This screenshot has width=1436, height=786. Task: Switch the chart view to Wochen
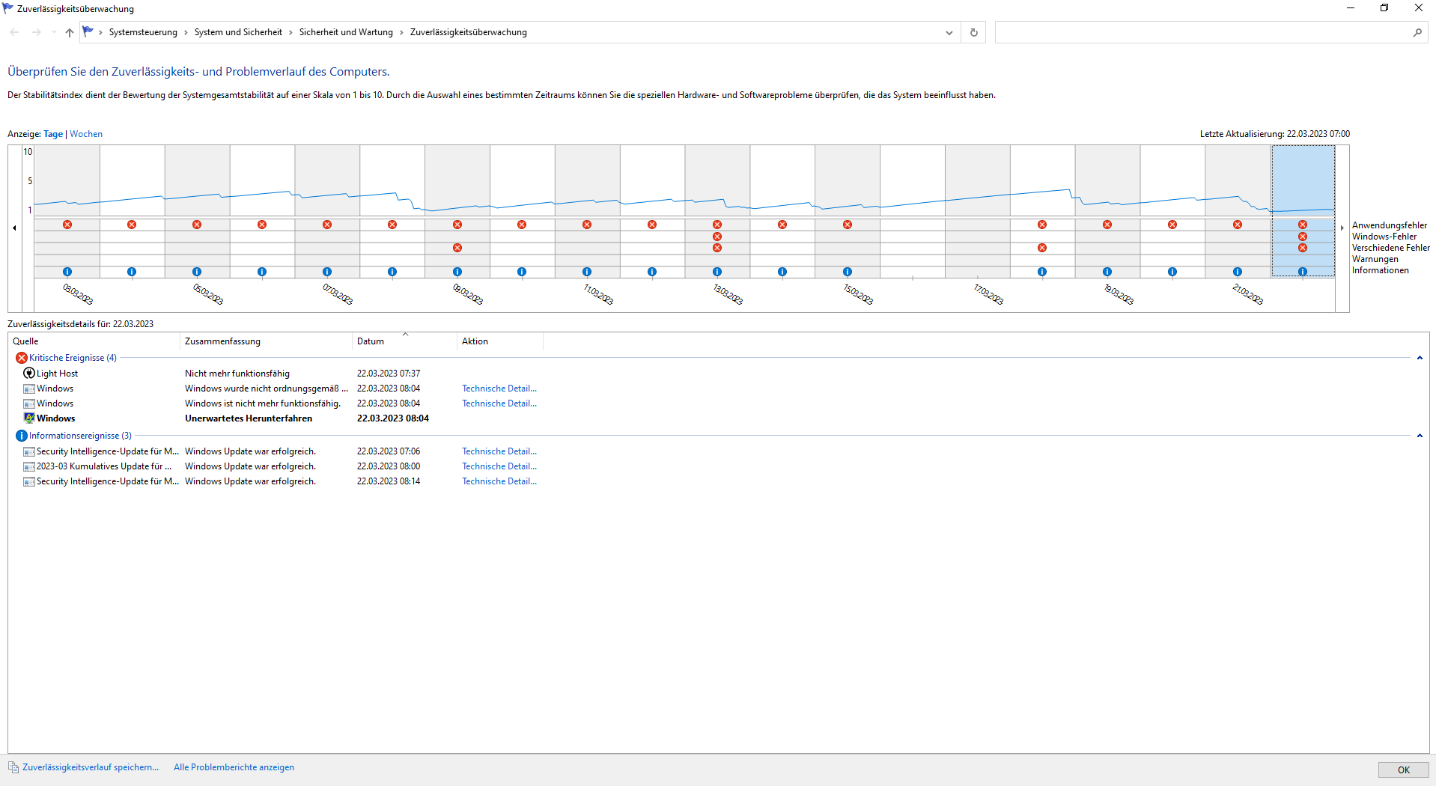click(86, 134)
